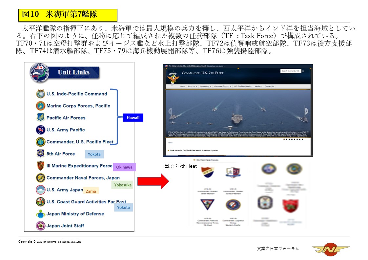Image resolution: width=368 pixels, height=260 pixels.
Task: Click the Unit Links header banner
Action: pyautogui.click(x=73, y=73)
